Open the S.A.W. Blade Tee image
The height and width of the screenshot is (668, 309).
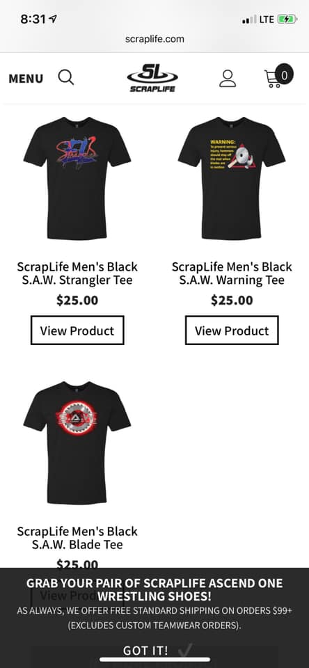77,443
